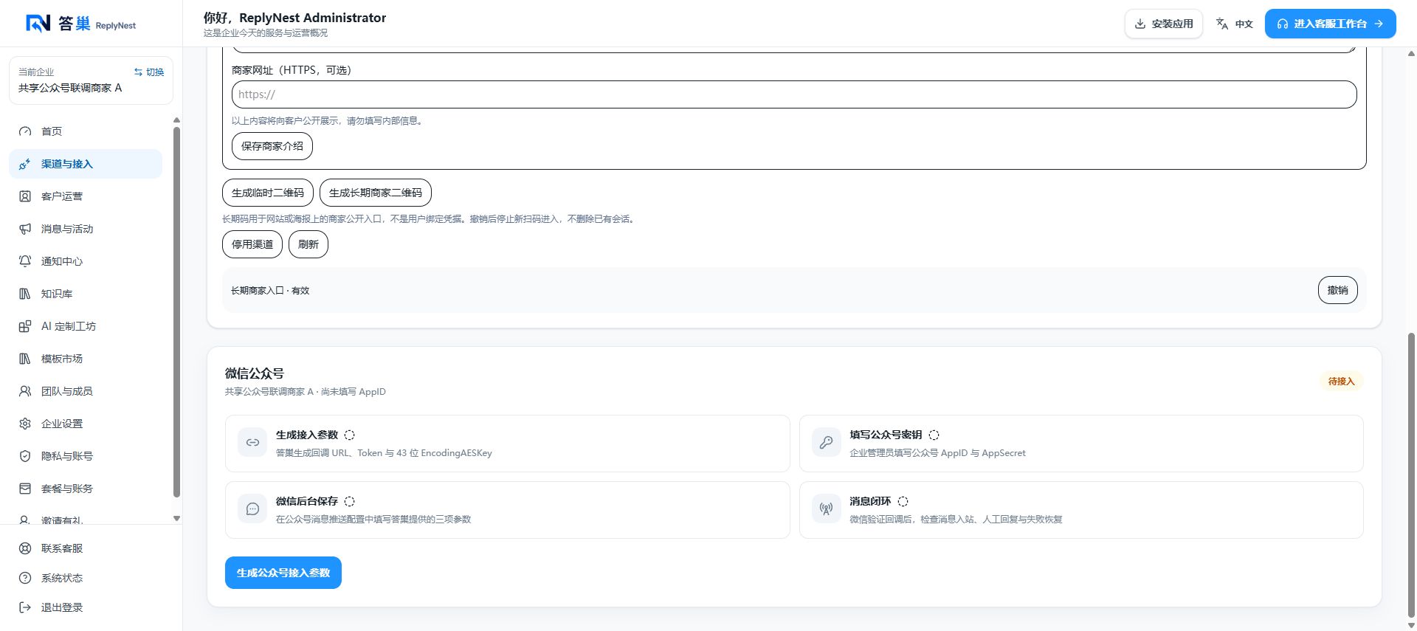
Task: Click the ReplyNest logo icon
Action: (x=38, y=24)
